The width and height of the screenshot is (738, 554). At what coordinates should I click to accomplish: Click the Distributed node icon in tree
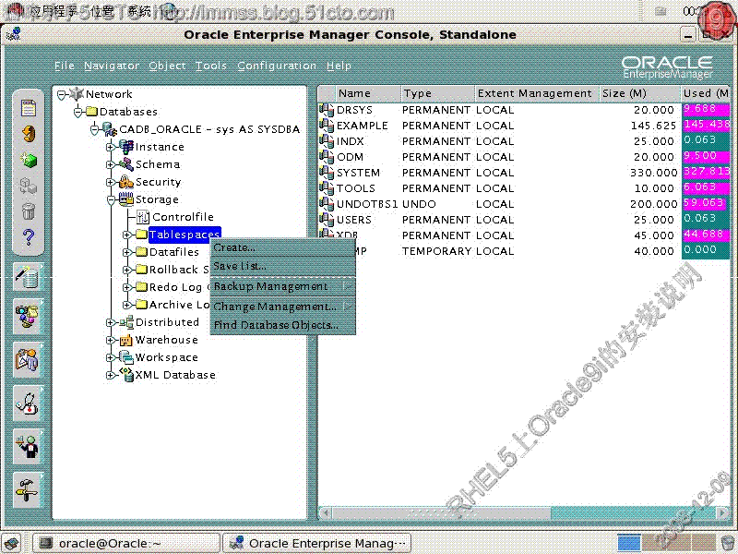[x=126, y=322]
